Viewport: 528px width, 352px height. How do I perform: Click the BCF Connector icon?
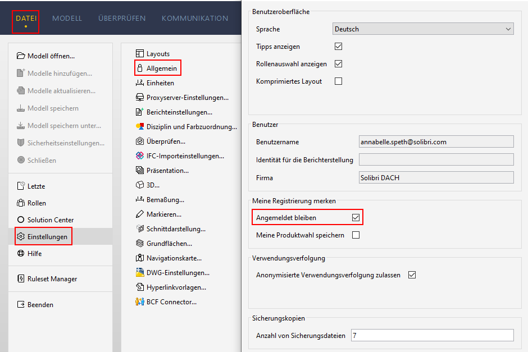click(x=140, y=301)
